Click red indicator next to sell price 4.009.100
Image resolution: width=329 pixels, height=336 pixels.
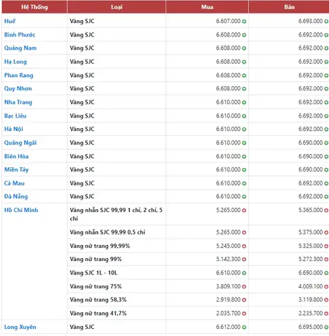(x=326, y=286)
